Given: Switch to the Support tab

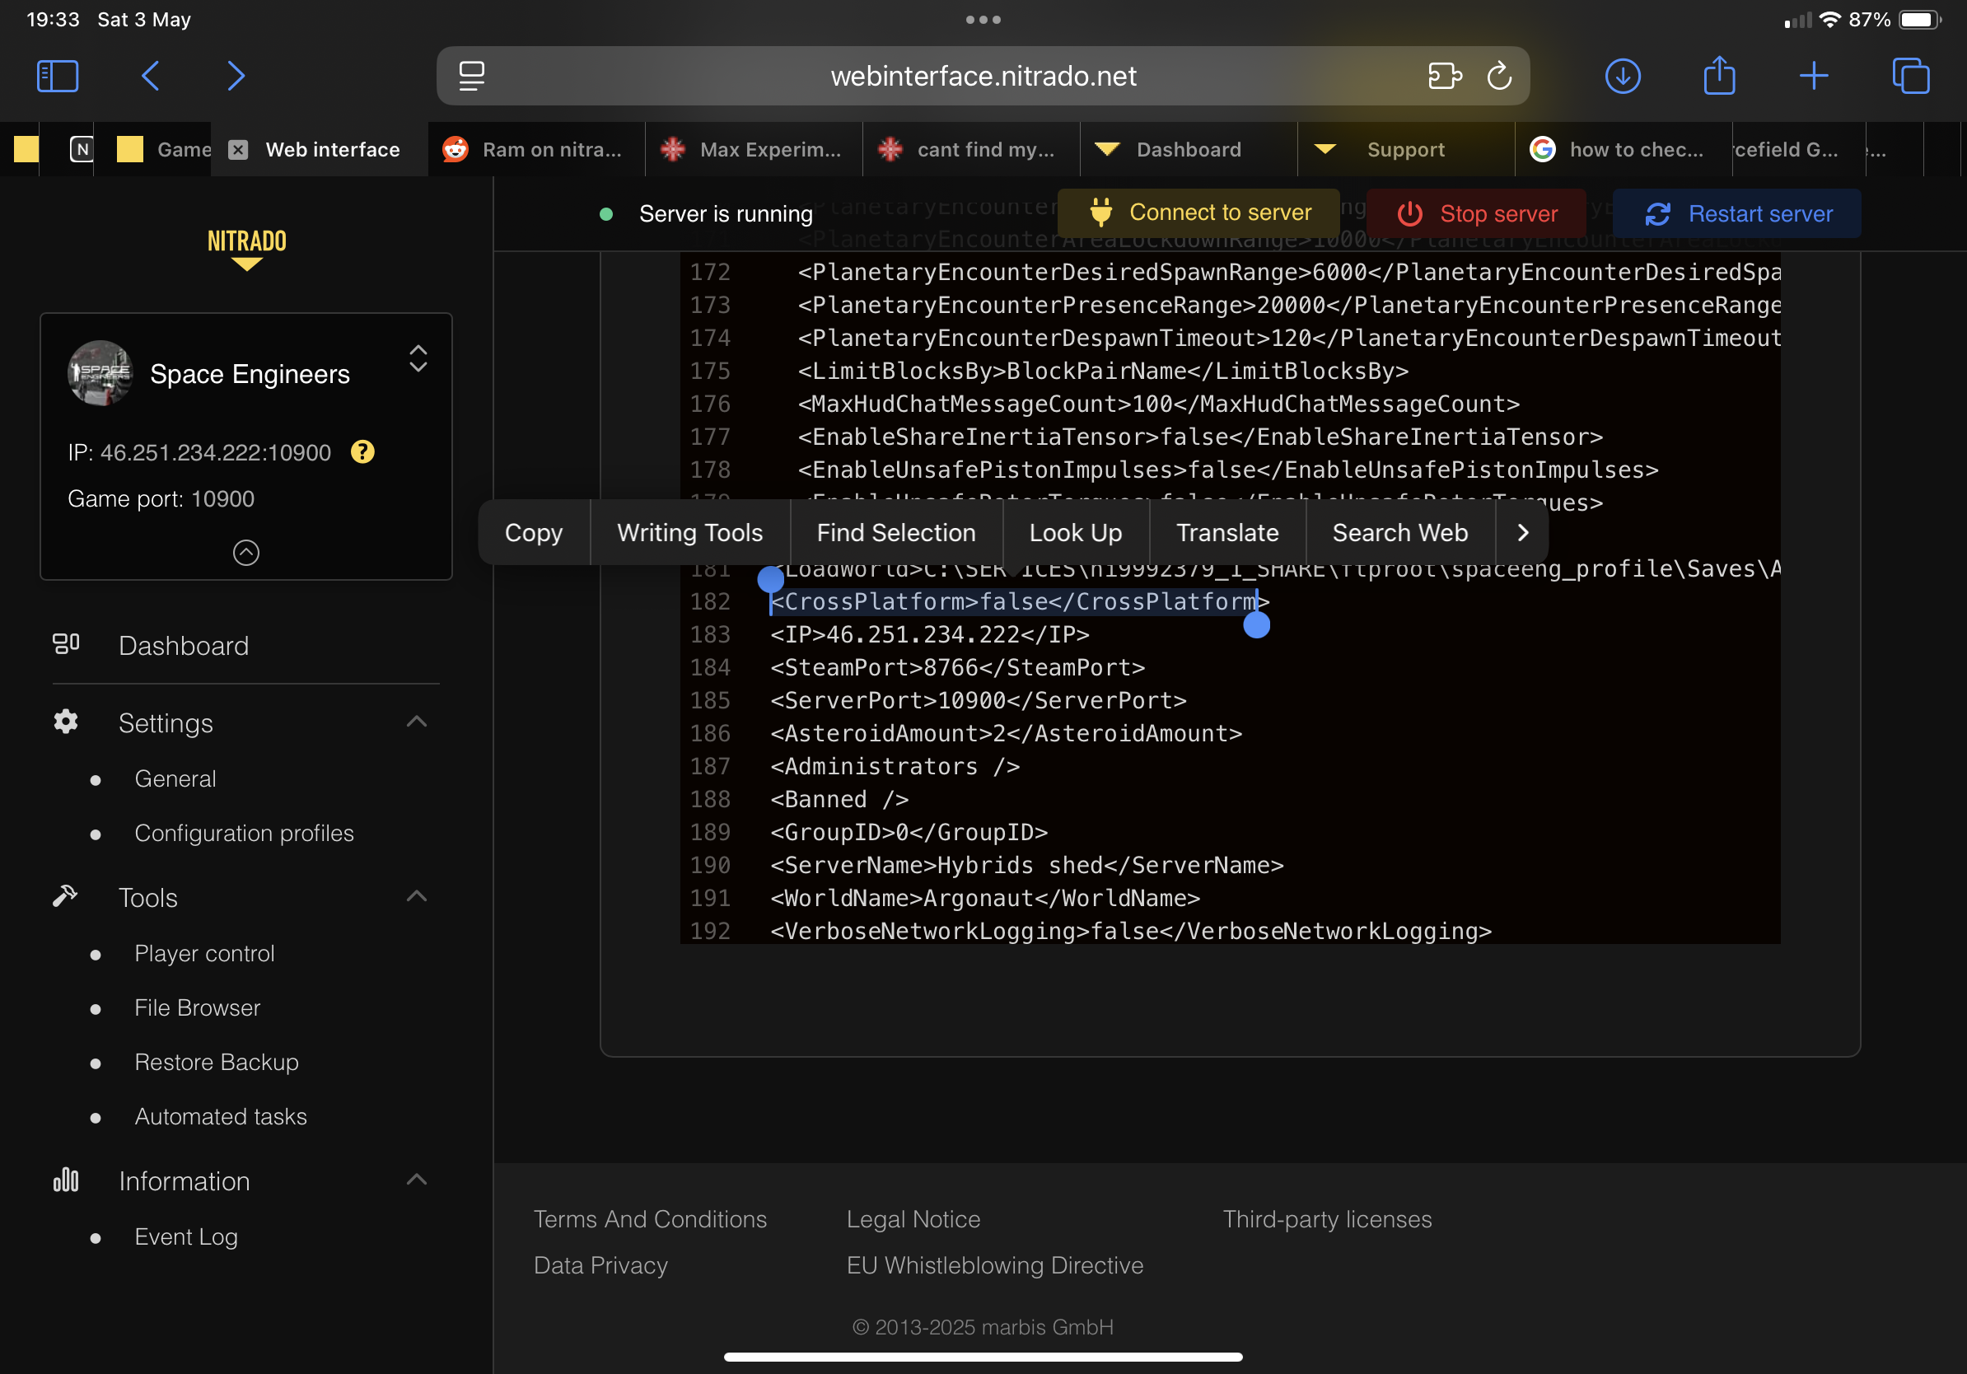Looking at the screenshot, I should point(1406,150).
